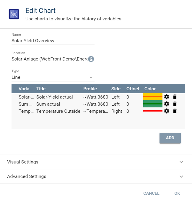The width and height of the screenshot is (192, 203).
Task: Delete the Sum actual variable row
Action: [x=175, y=104]
